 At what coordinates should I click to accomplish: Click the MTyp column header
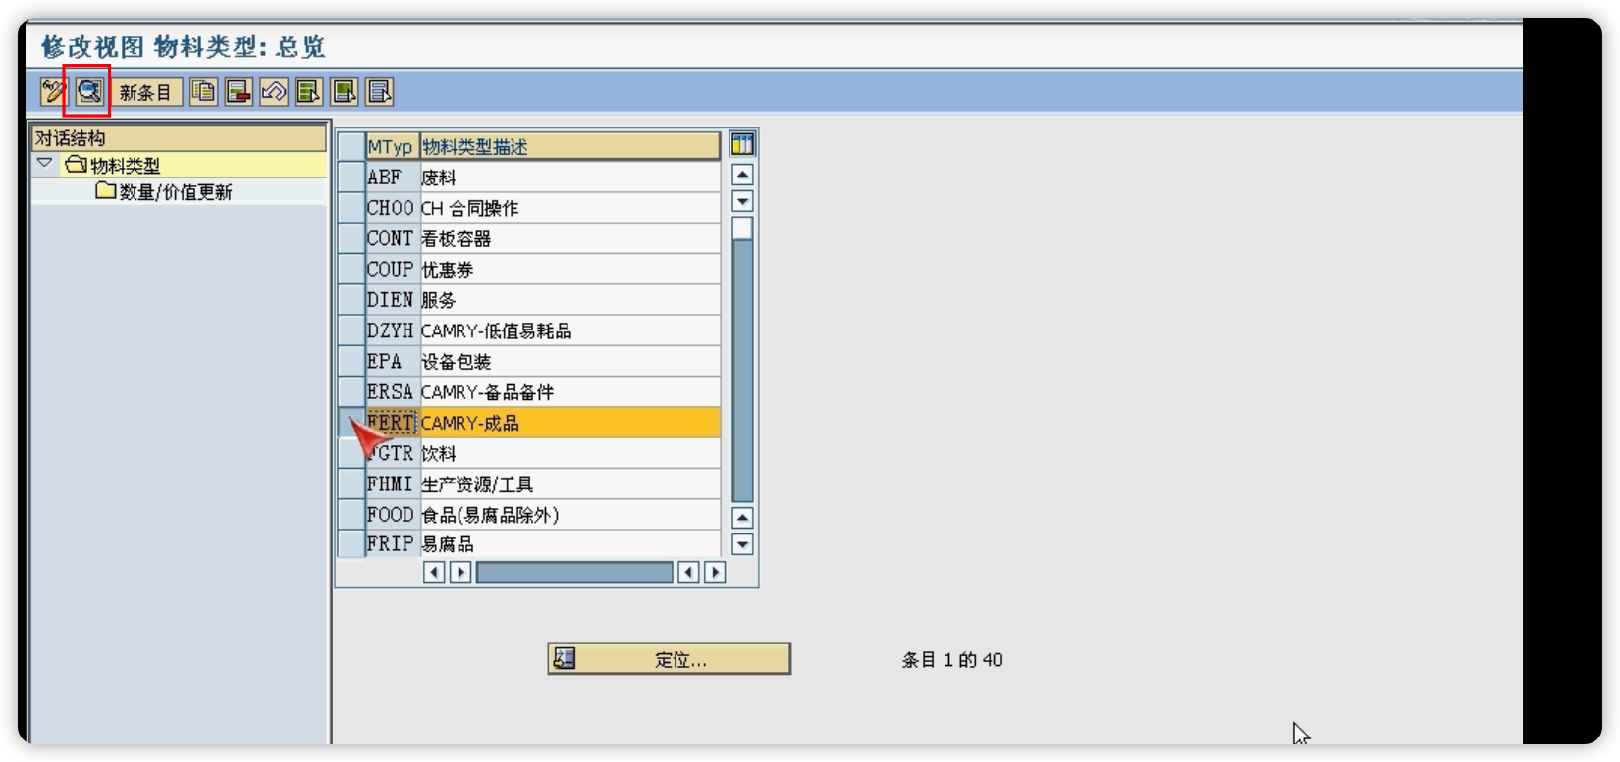392,147
